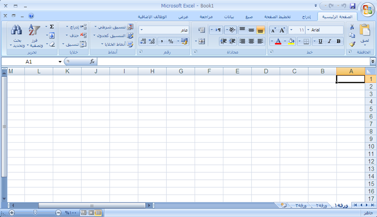
Task: Toggle center horizontal text alignment
Action: [x=251, y=41]
